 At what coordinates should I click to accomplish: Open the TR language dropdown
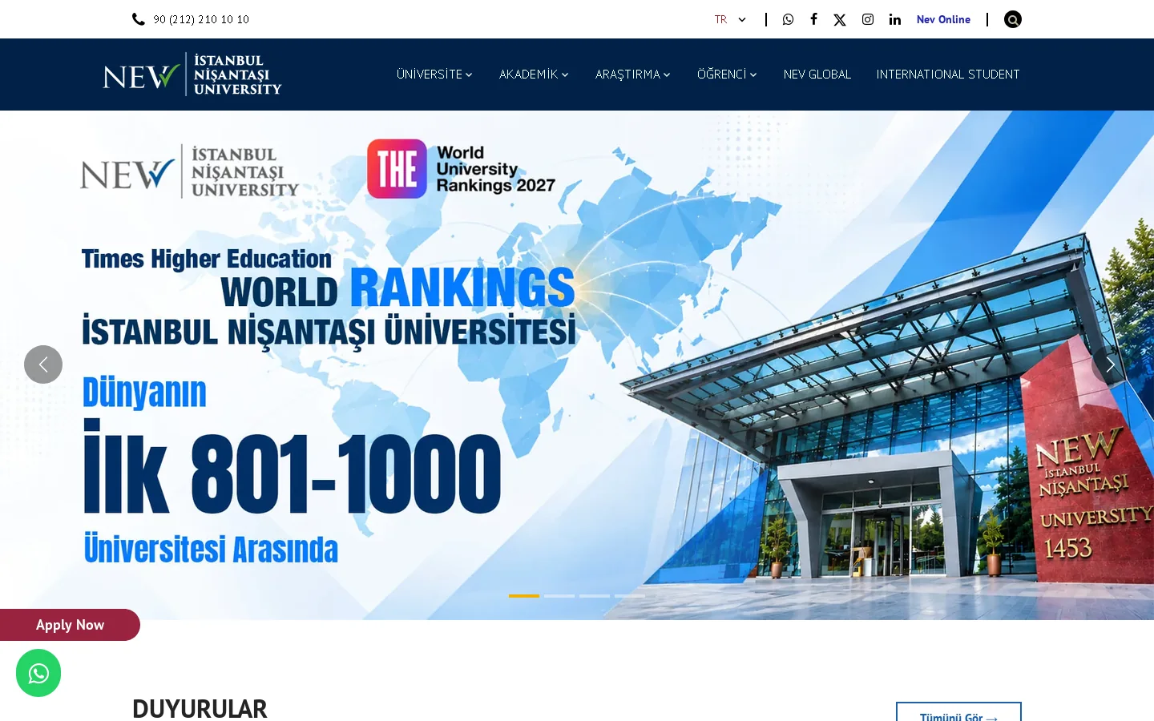pyautogui.click(x=730, y=19)
